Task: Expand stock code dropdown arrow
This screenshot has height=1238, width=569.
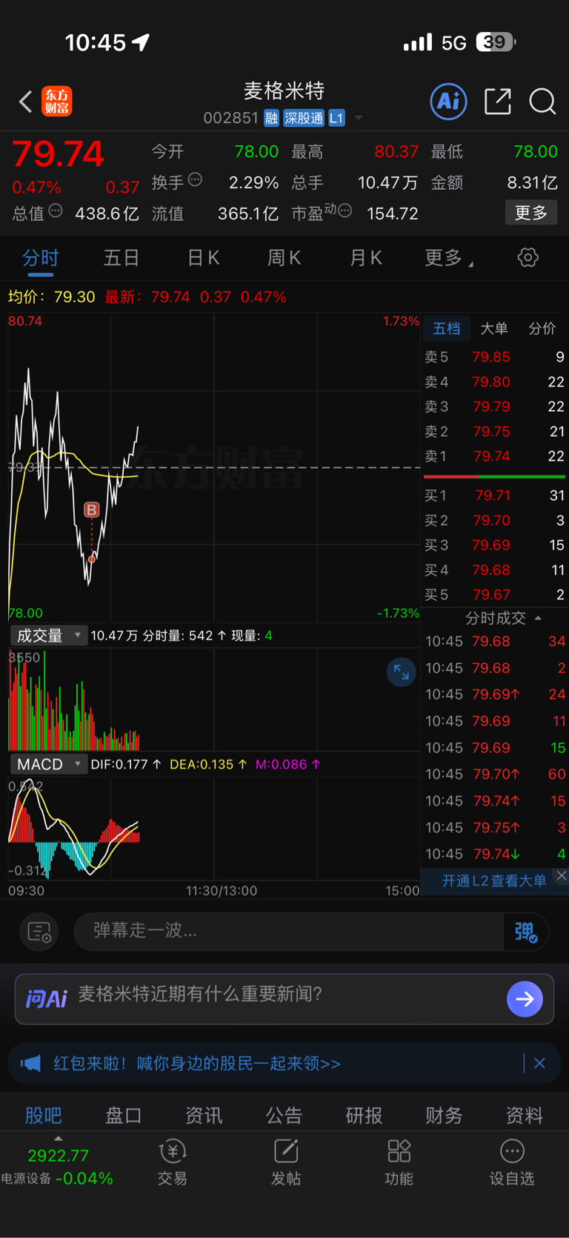Action: coord(359,118)
